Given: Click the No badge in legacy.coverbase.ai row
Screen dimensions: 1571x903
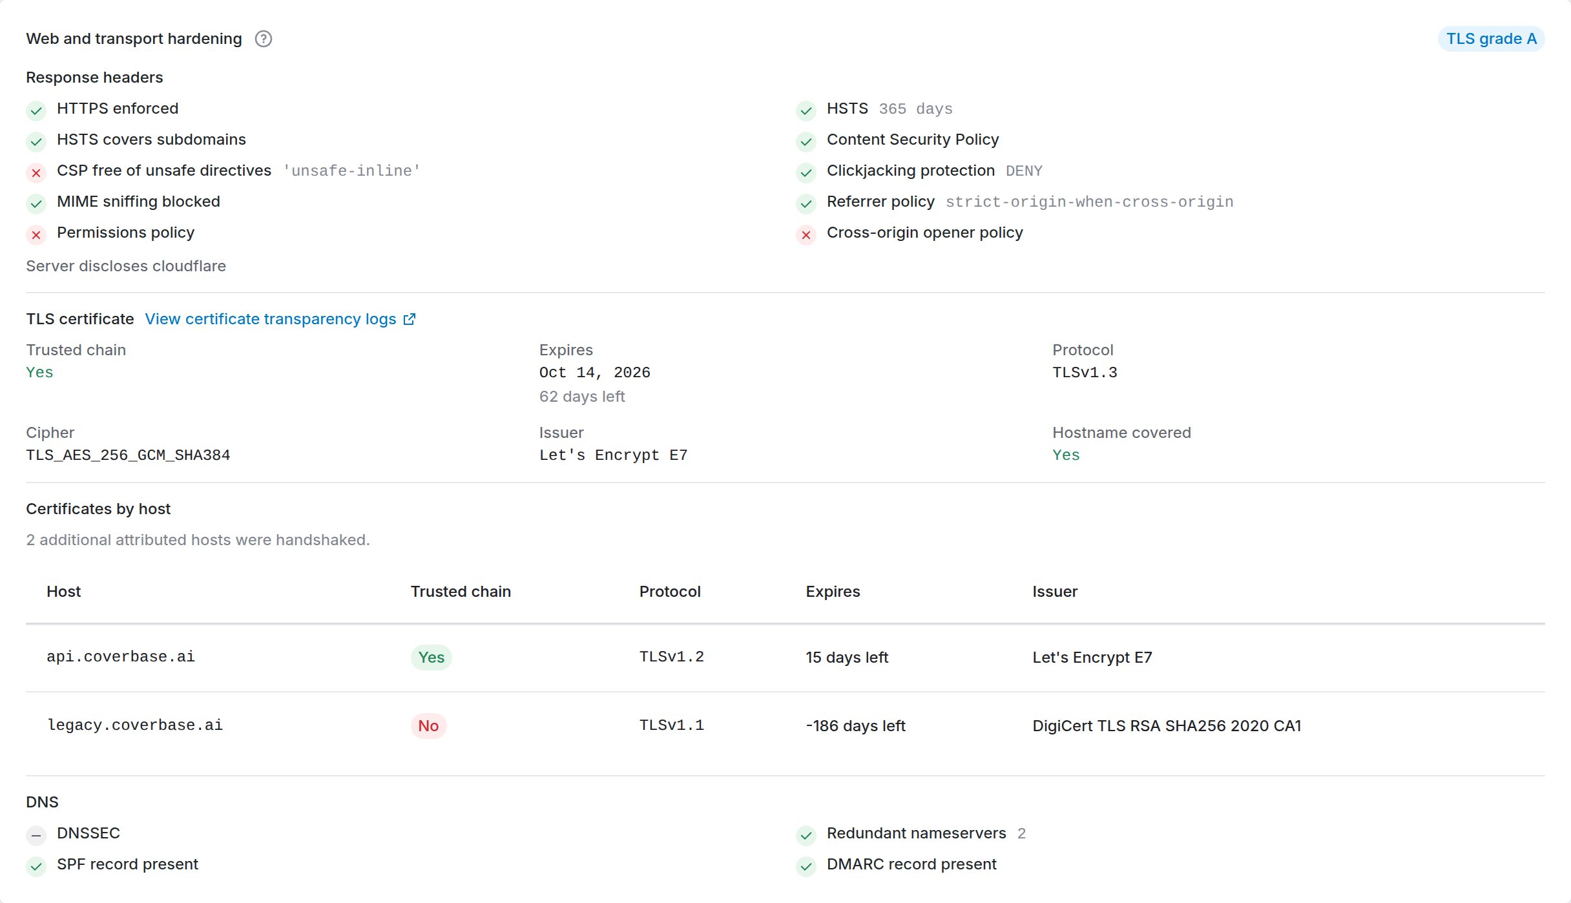Looking at the screenshot, I should click(428, 726).
